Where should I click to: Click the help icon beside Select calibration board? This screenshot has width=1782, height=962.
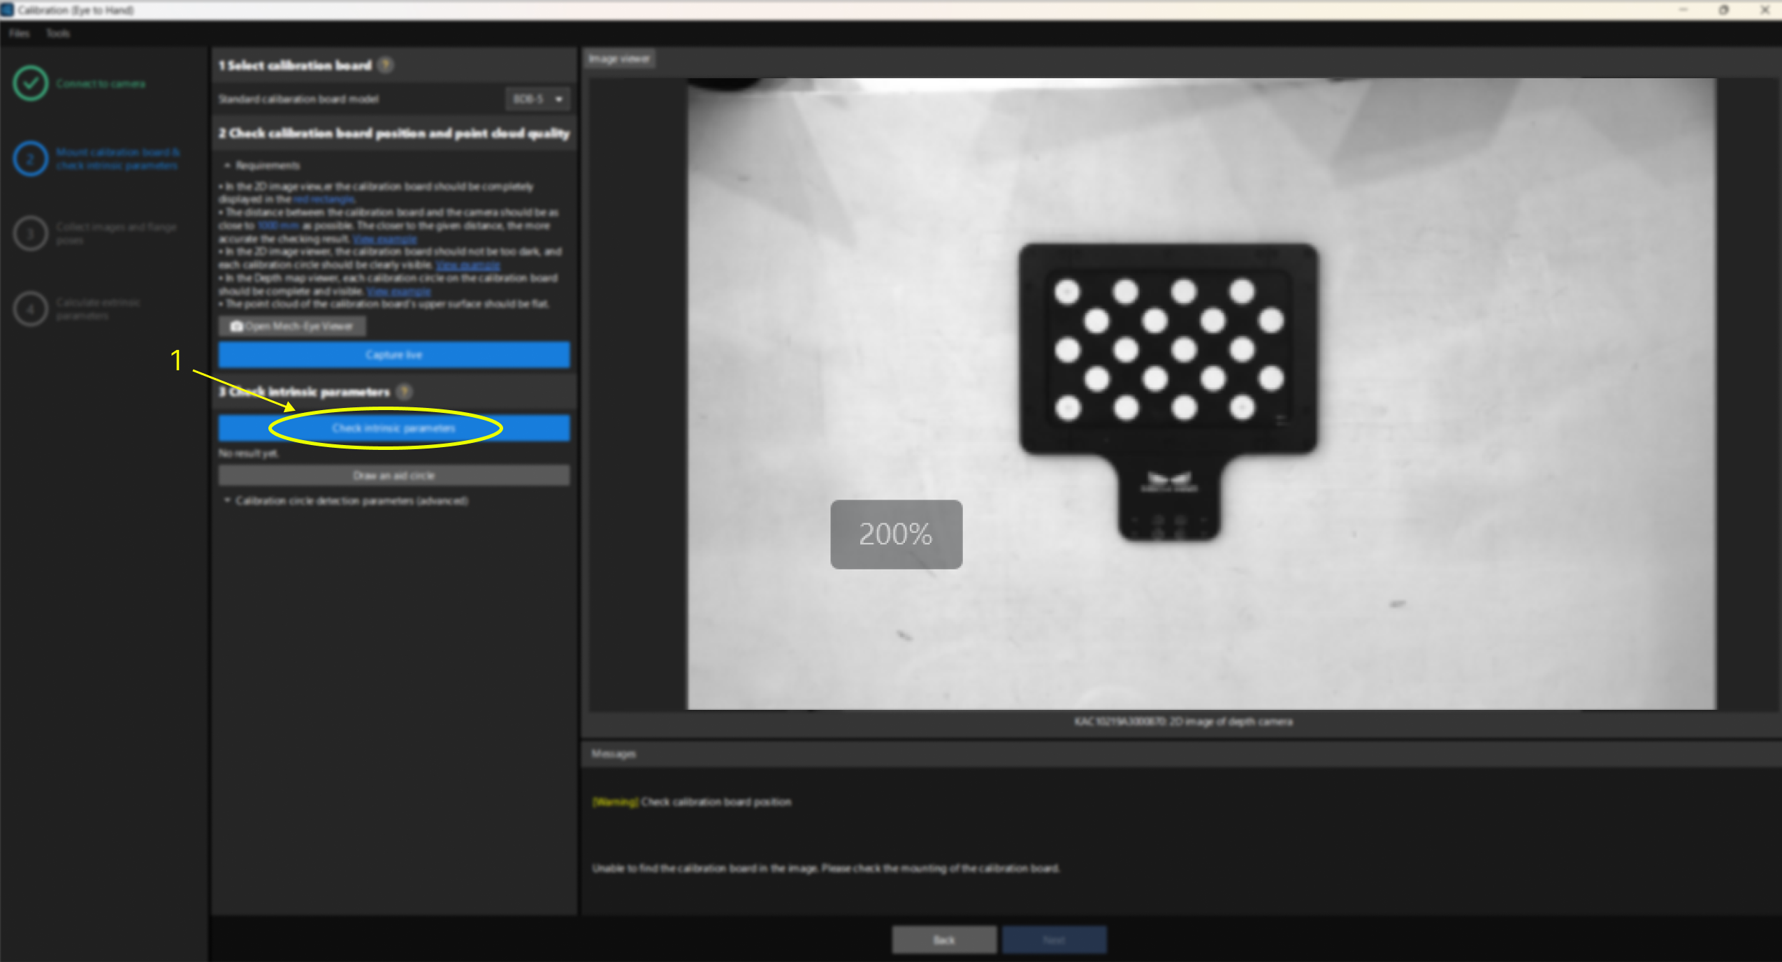[385, 65]
